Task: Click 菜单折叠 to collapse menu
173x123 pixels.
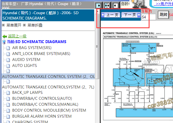Action: click(35, 25)
